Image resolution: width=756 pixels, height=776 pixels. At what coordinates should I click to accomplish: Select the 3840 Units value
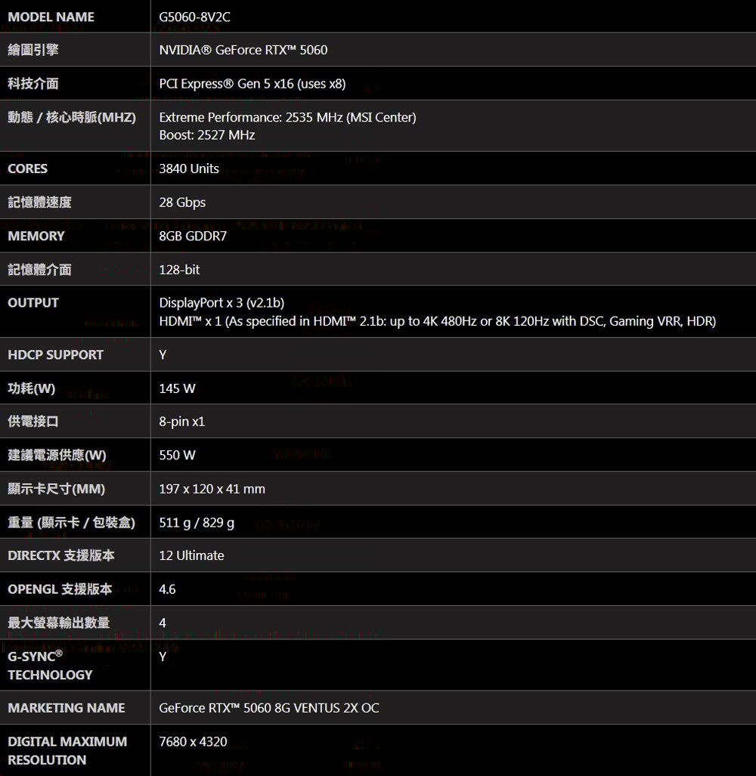[x=189, y=168]
